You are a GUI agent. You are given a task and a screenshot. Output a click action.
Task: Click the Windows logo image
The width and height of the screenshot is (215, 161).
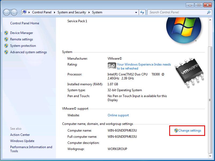pyautogui.click(x=184, y=30)
